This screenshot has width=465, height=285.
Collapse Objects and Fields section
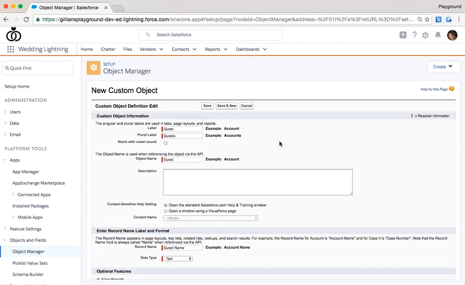(5, 240)
